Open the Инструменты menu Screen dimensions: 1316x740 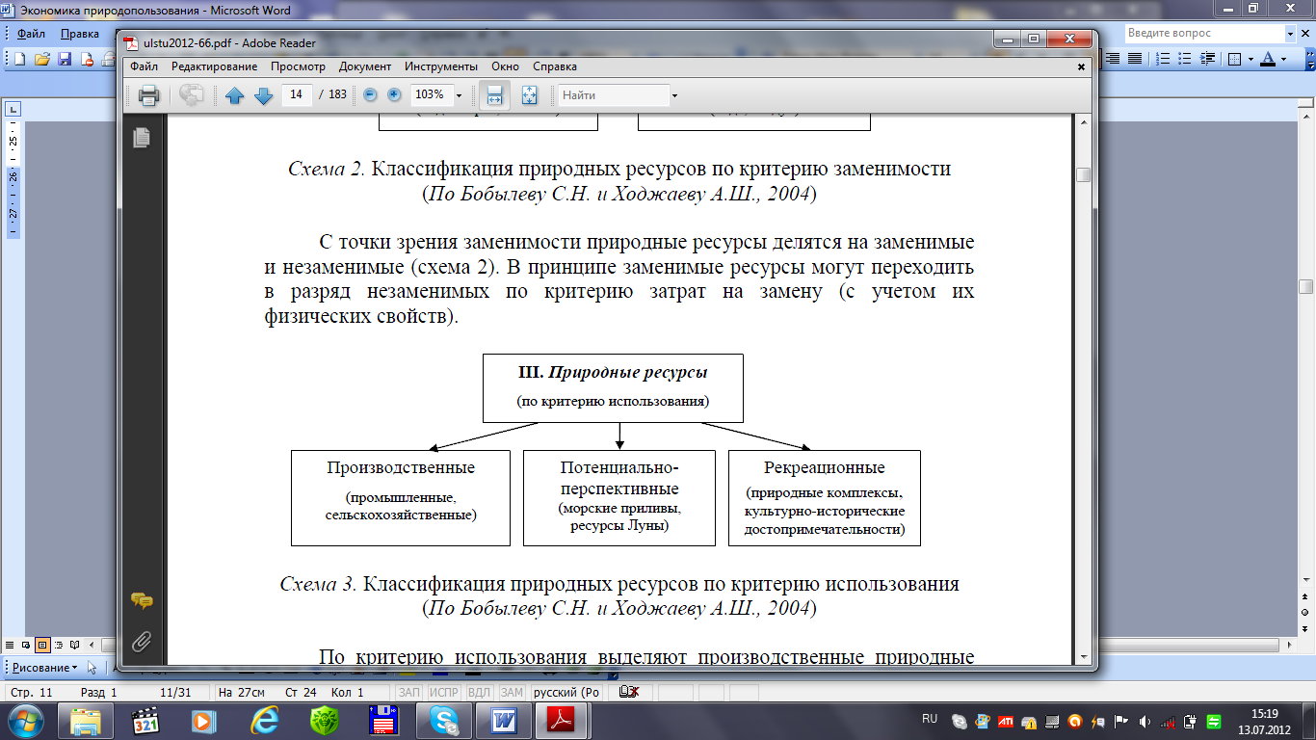tap(441, 66)
